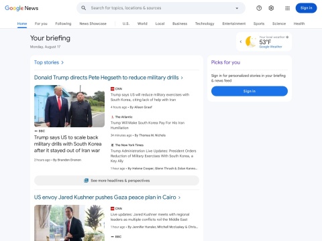
Task: Click the Google News logo
Action: click(21, 8)
